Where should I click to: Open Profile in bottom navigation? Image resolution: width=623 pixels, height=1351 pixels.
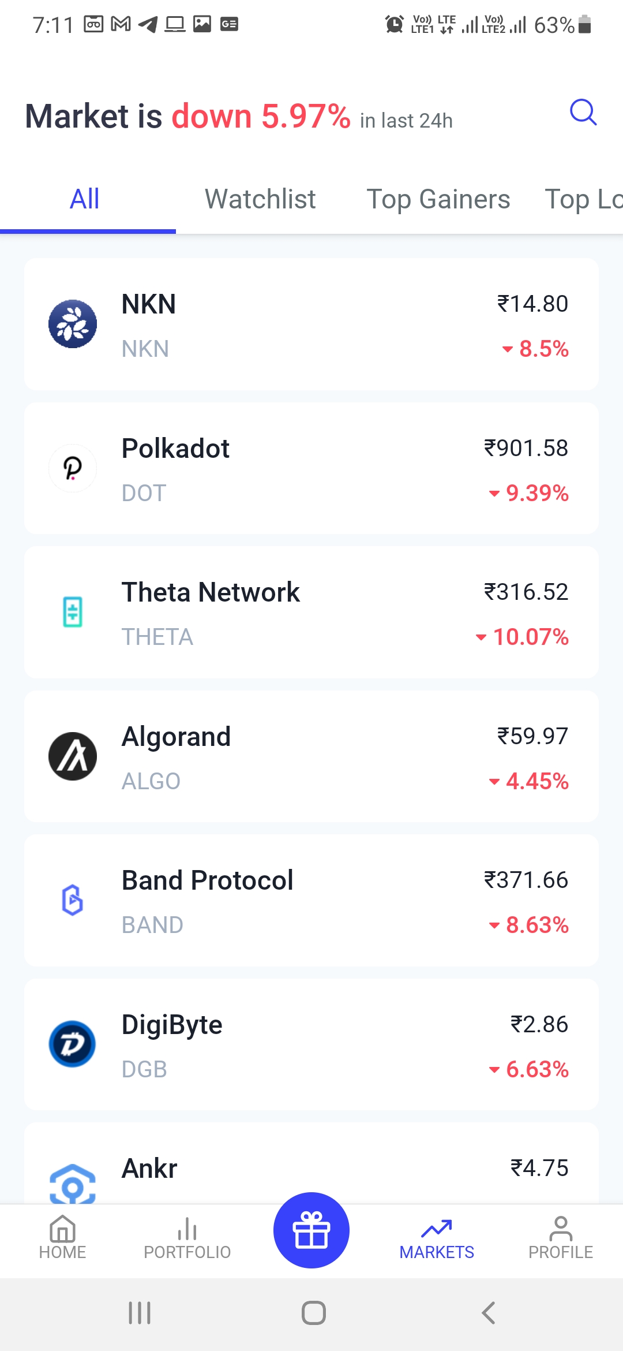[x=561, y=1238]
